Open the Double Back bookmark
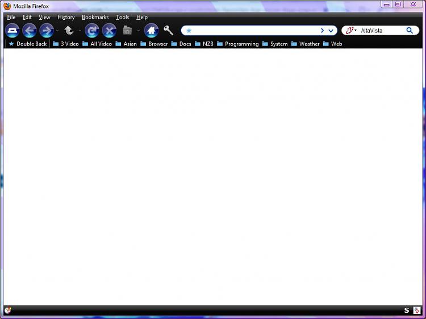Viewport: 426px width, 319px height. tap(28, 44)
